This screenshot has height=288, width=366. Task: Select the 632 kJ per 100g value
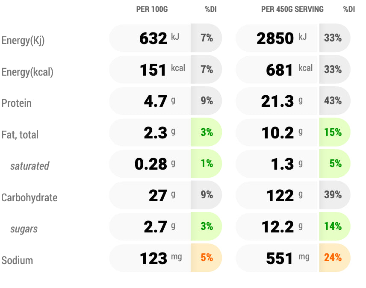tap(153, 38)
